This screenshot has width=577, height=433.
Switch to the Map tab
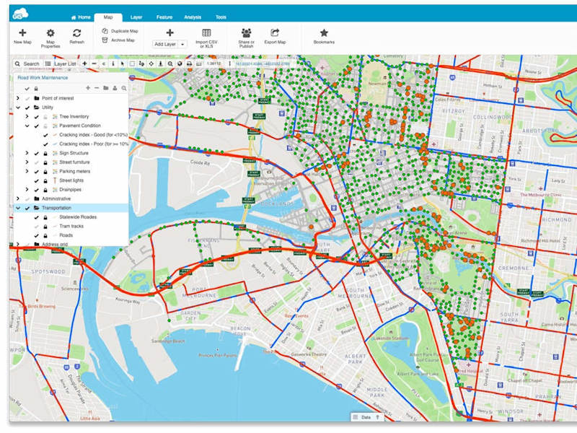pyautogui.click(x=107, y=17)
